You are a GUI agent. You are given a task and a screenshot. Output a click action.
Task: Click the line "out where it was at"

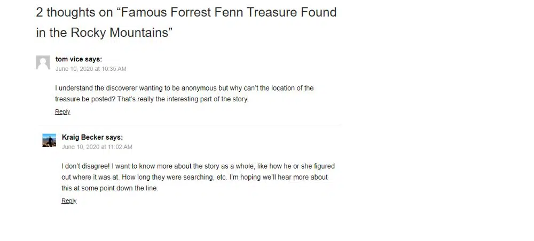(x=194, y=177)
